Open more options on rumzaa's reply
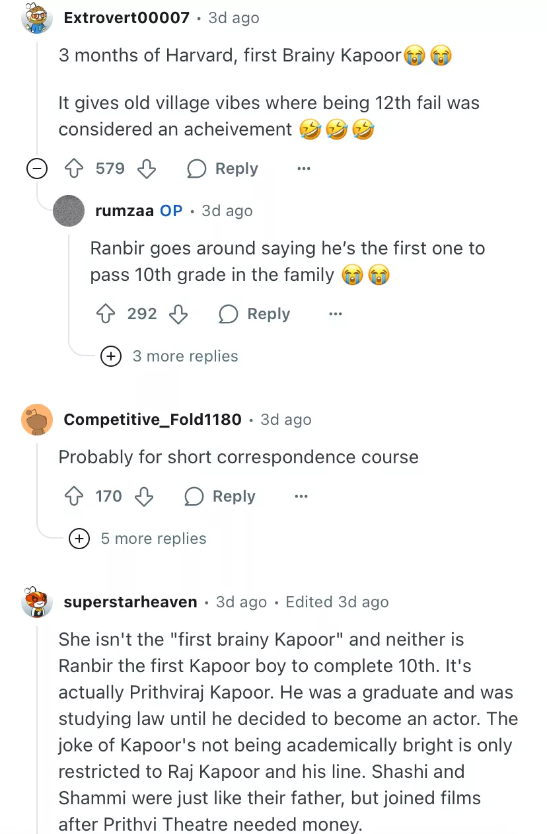 click(336, 315)
